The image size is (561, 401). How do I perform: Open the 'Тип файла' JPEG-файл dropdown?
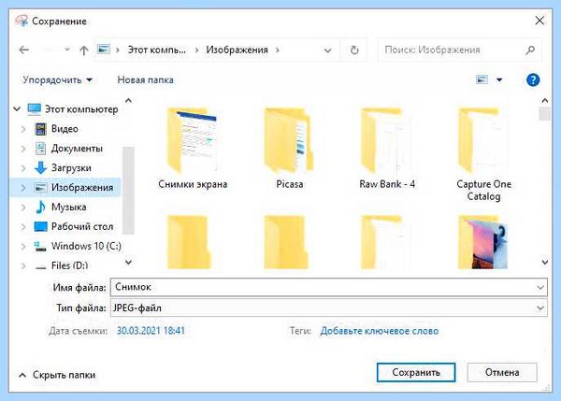click(x=328, y=308)
